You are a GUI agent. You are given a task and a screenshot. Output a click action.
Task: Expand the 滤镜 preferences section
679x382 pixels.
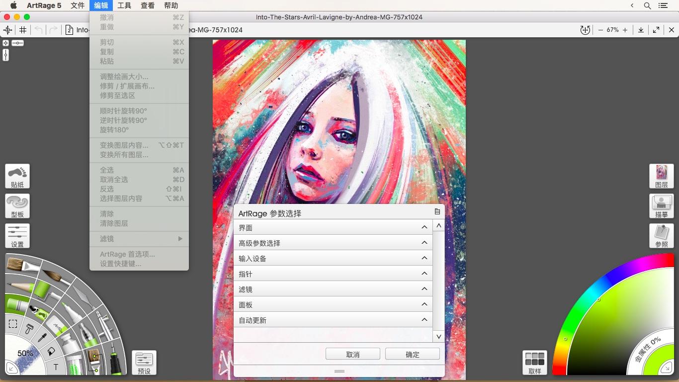tap(333, 289)
